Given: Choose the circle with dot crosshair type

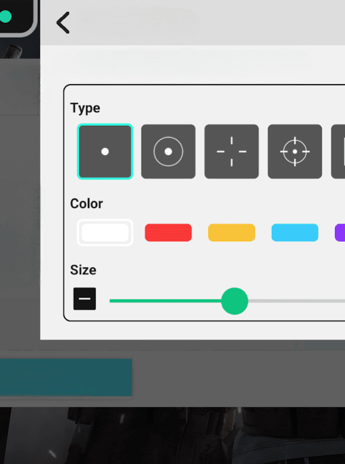Looking at the screenshot, I should (168, 152).
